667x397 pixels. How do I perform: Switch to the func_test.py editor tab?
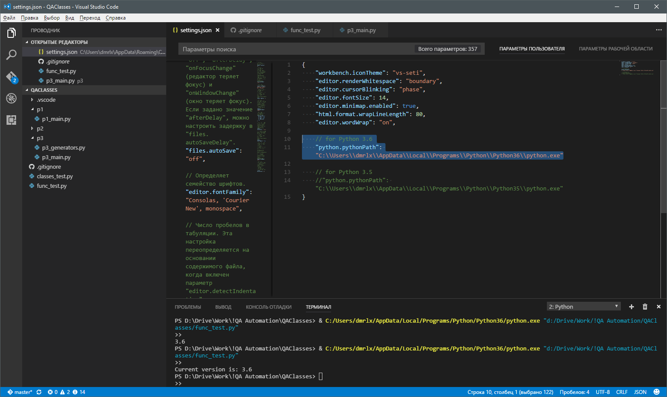point(305,30)
